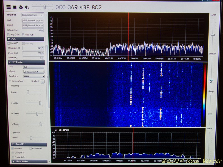Click the Threshold (dB) value field
The height and width of the screenshot is (167, 223).
[33, 48]
